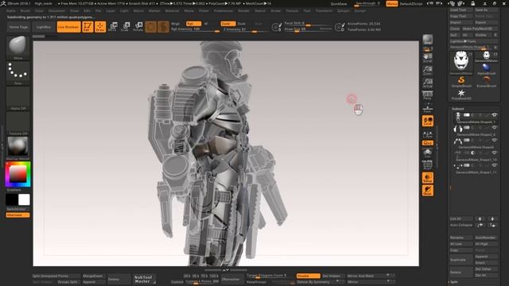Pick a color in the color picker
The height and width of the screenshot is (286, 509).
point(17,175)
